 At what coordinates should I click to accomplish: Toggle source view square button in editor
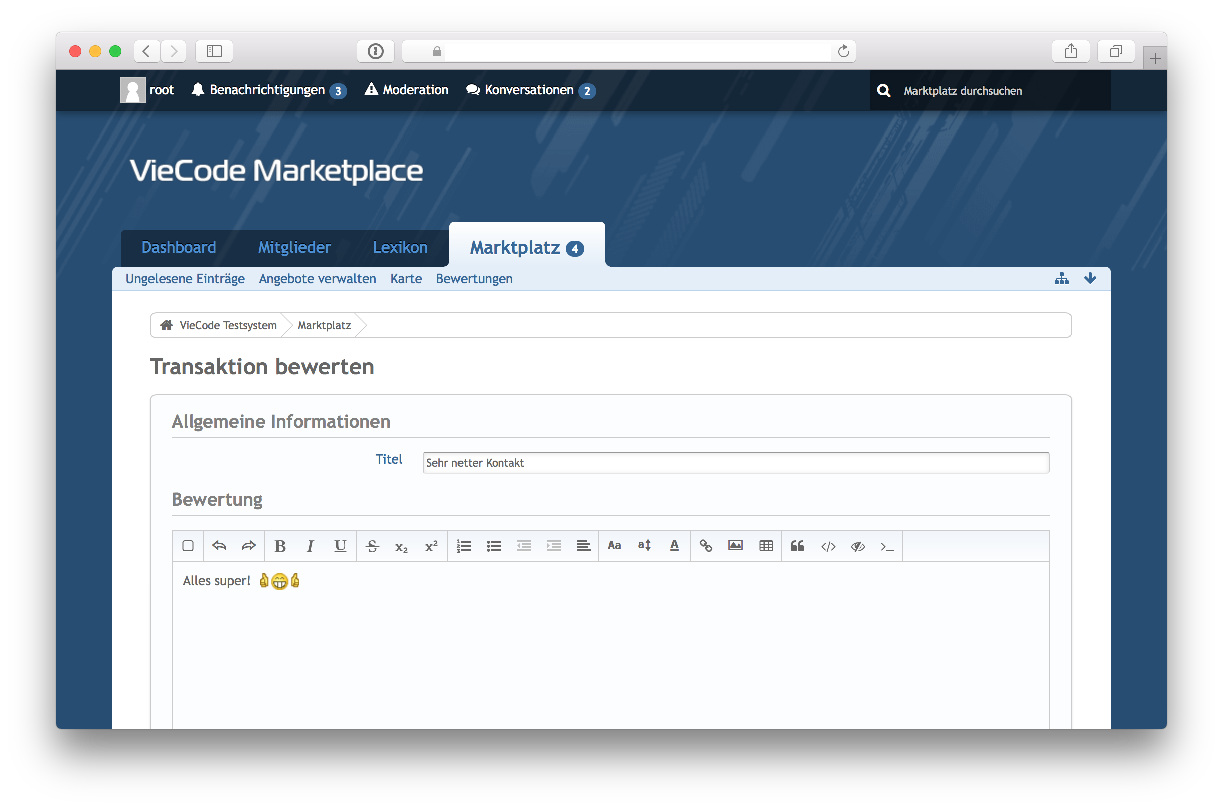pos(188,546)
